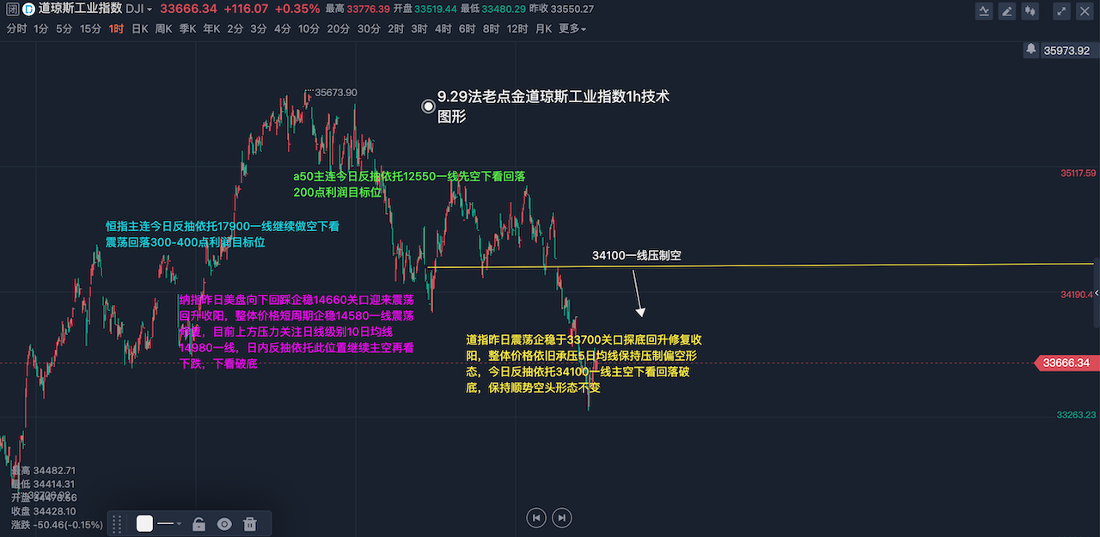The image size is (1100, 537).
Task: Switch to 5分 timeframe
Action: (x=64, y=28)
